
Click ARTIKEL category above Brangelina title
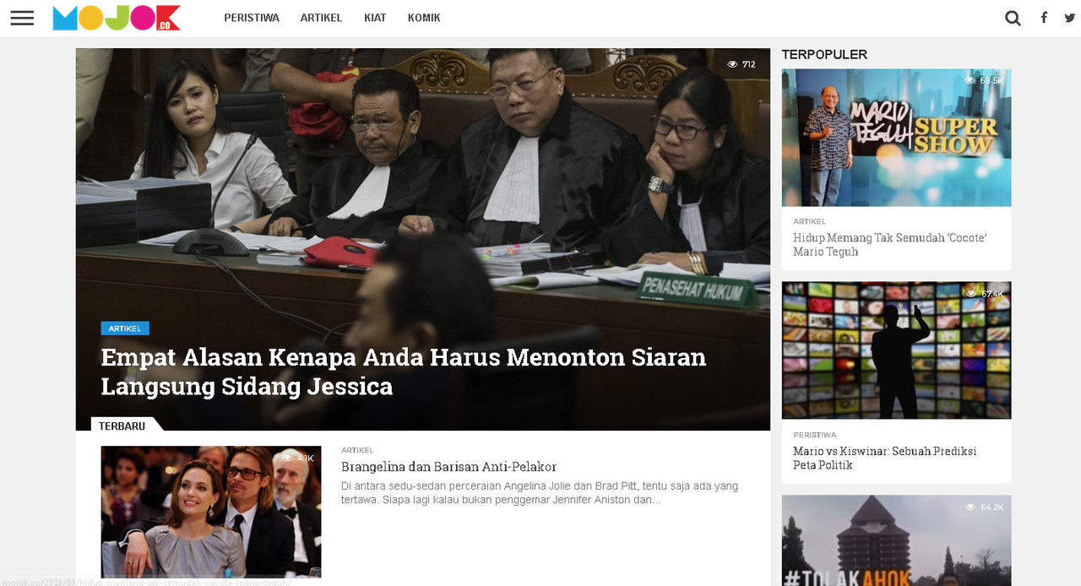tap(357, 450)
